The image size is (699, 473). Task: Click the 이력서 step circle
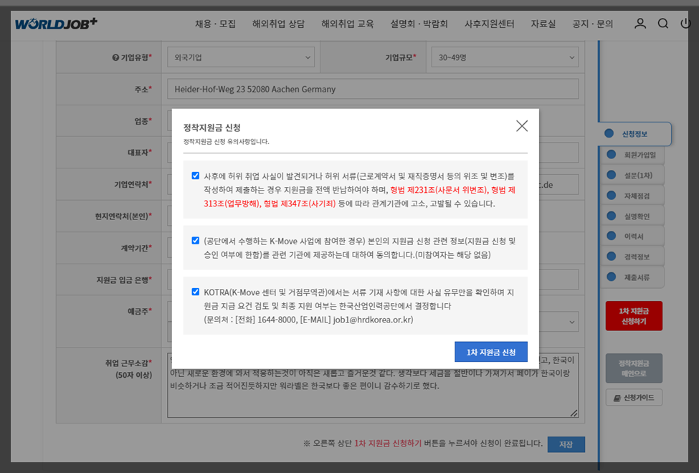(612, 236)
